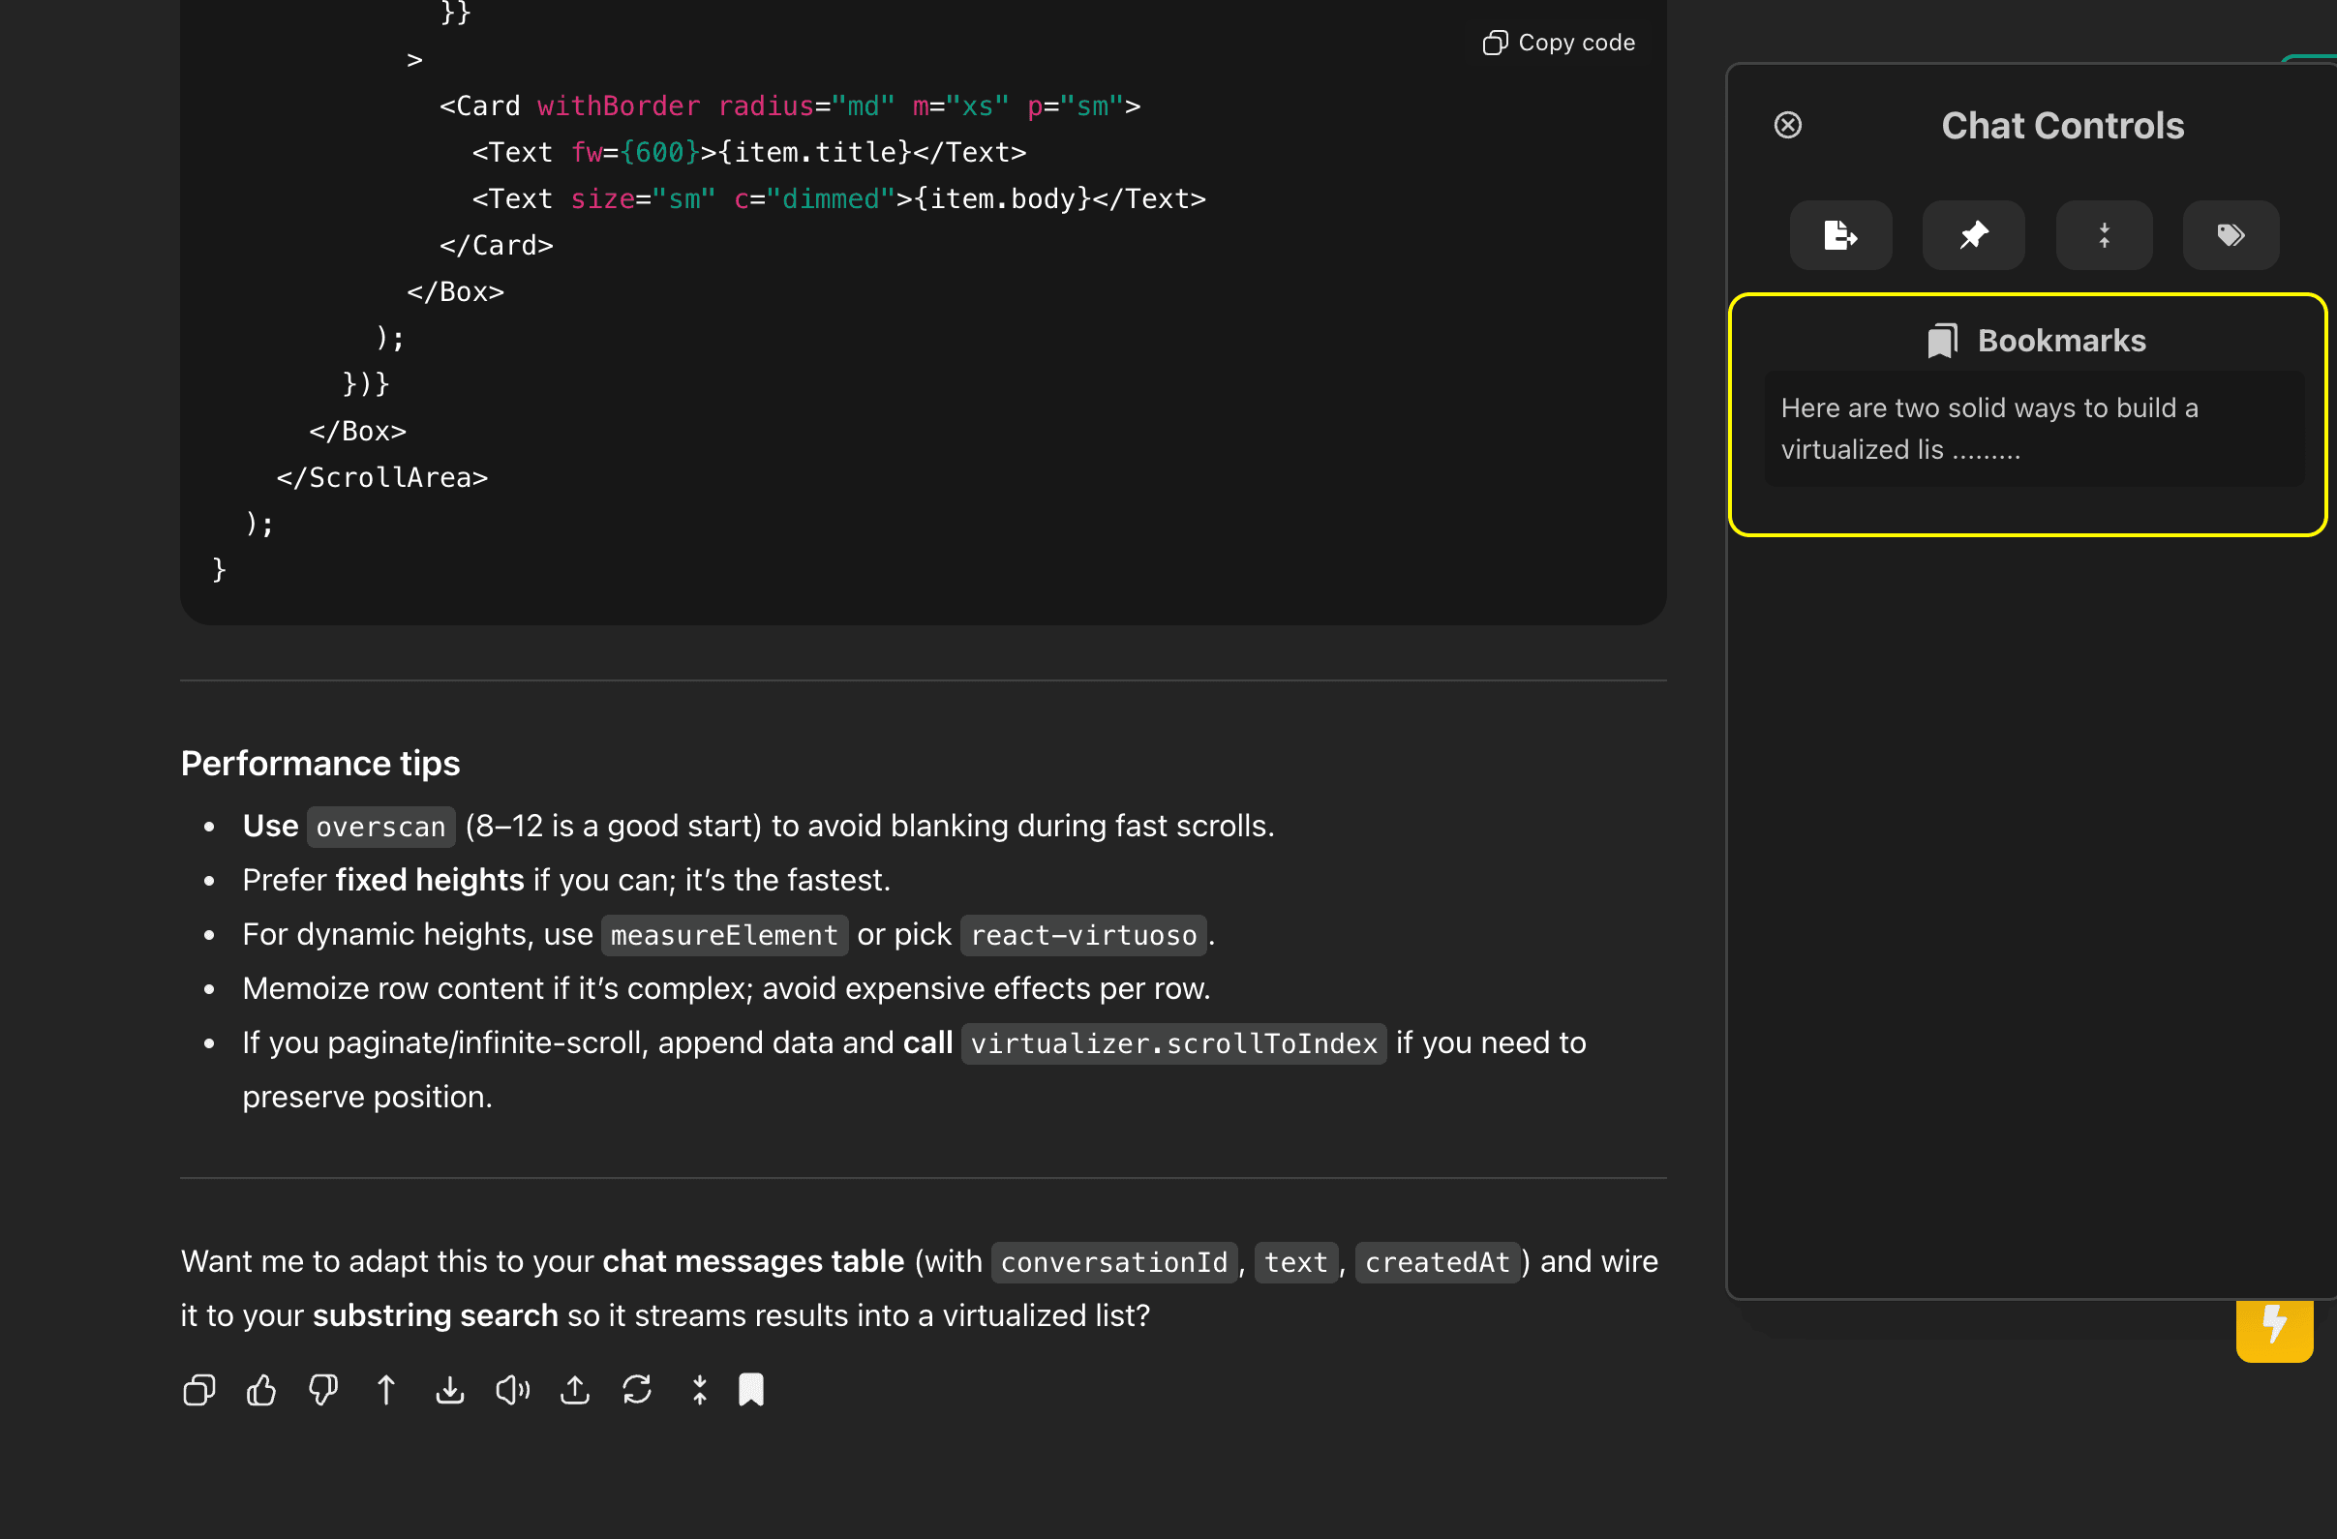The image size is (2337, 1539).
Task: Click the export chat file icon button
Action: 1840,235
